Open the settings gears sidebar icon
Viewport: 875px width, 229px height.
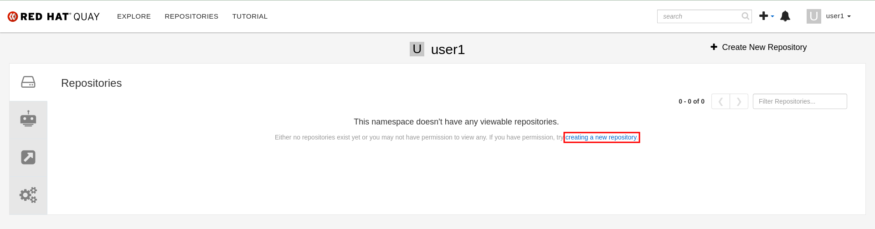tap(28, 195)
